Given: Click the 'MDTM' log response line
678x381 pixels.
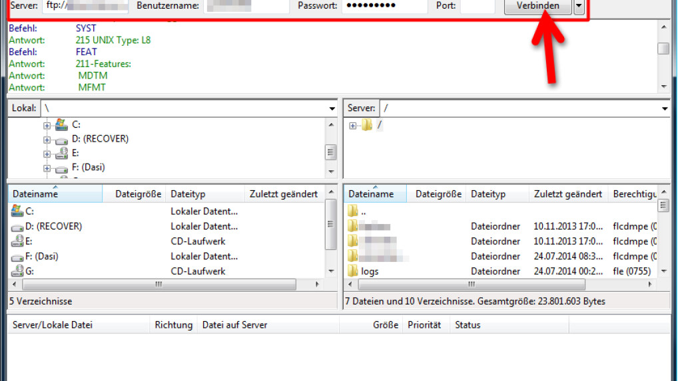Looking at the screenshot, I should tap(93, 76).
